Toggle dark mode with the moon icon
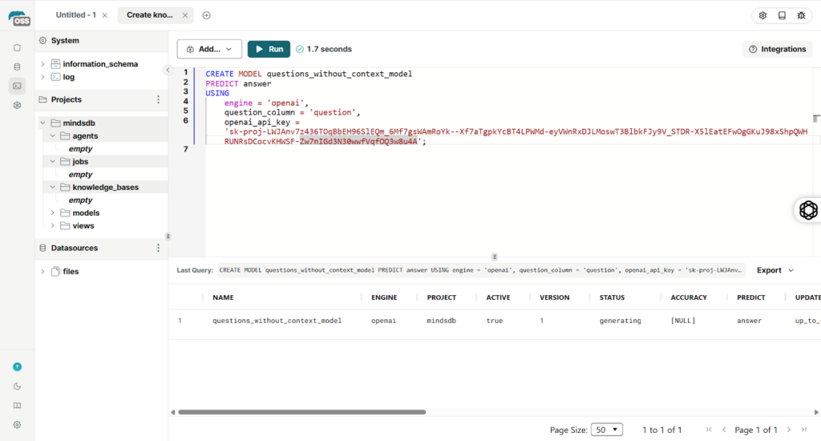The height and width of the screenshot is (441, 821). (x=17, y=386)
